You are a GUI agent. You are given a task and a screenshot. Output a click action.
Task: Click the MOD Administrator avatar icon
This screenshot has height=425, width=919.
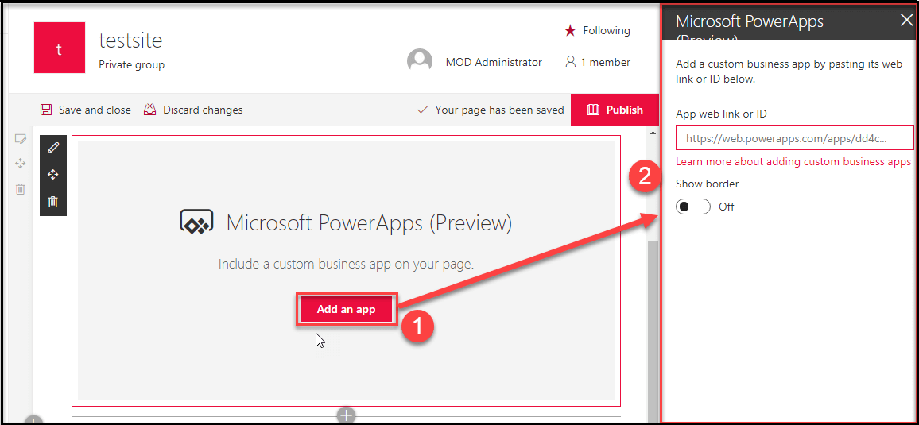(x=419, y=62)
